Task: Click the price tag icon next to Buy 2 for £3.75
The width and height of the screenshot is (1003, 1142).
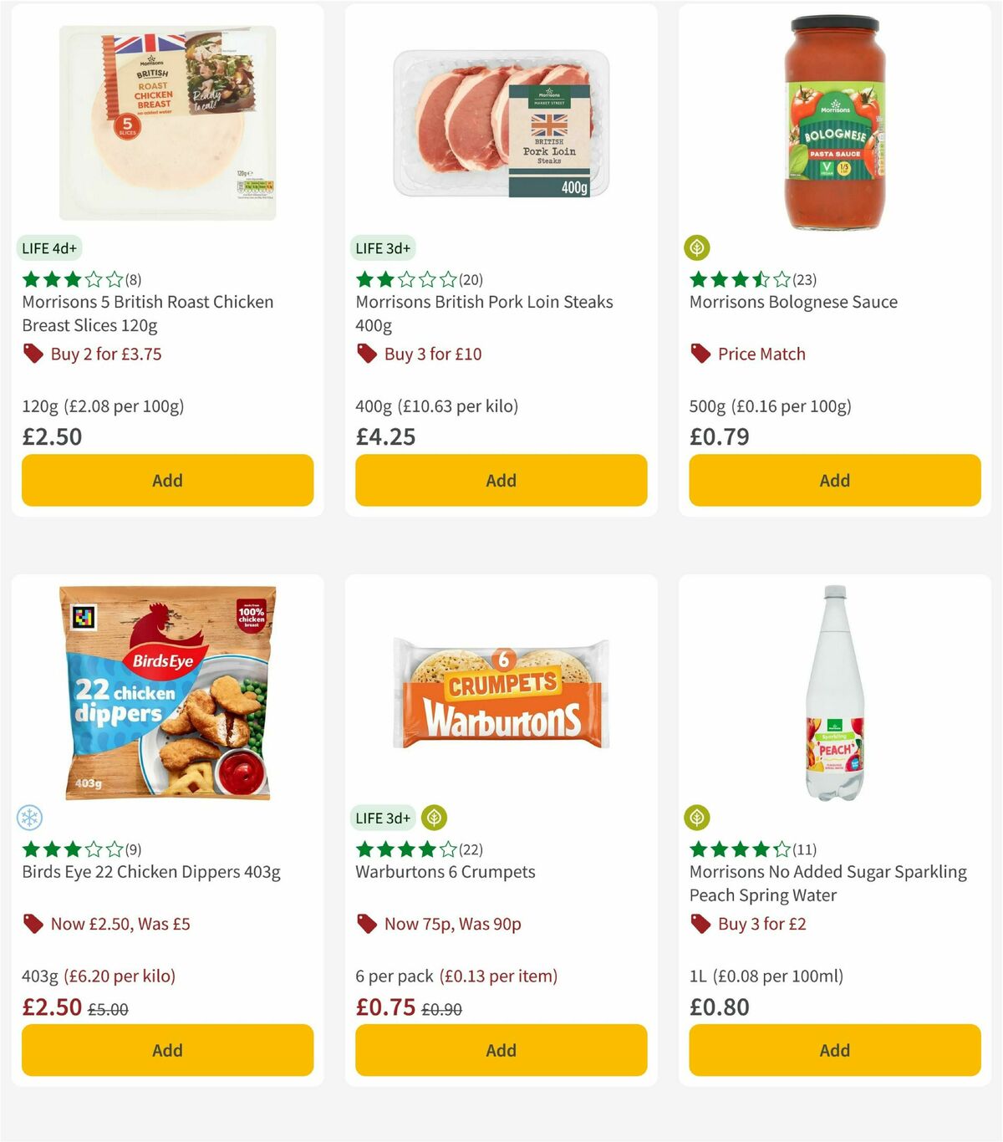Action: [x=33, y=354]
